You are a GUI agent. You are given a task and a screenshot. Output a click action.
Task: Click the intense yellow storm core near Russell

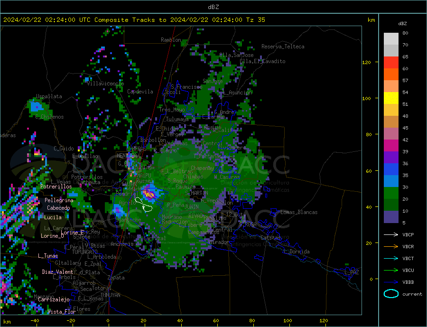[x=149, y=194]
